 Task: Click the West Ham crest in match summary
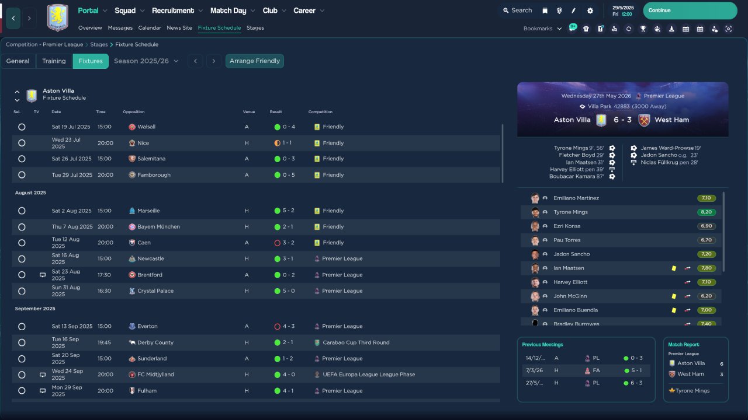tap(644, 120)
